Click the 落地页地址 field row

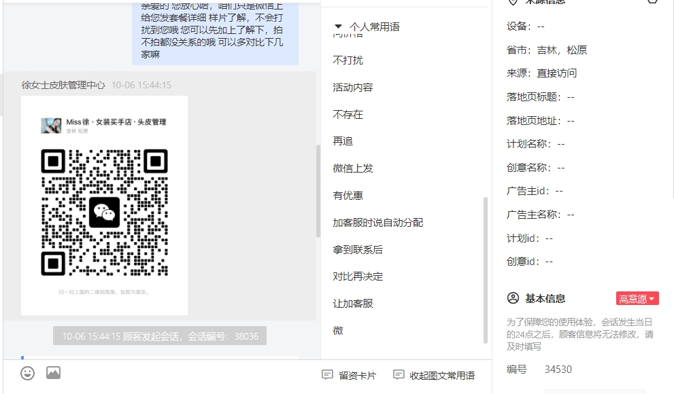[540, 121]
